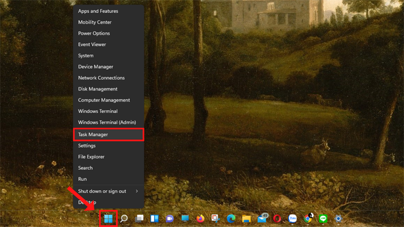This screenshot has height=227, width=404.
Task: Open Task View from the taskbar
Action: click(x=139, y=218)
